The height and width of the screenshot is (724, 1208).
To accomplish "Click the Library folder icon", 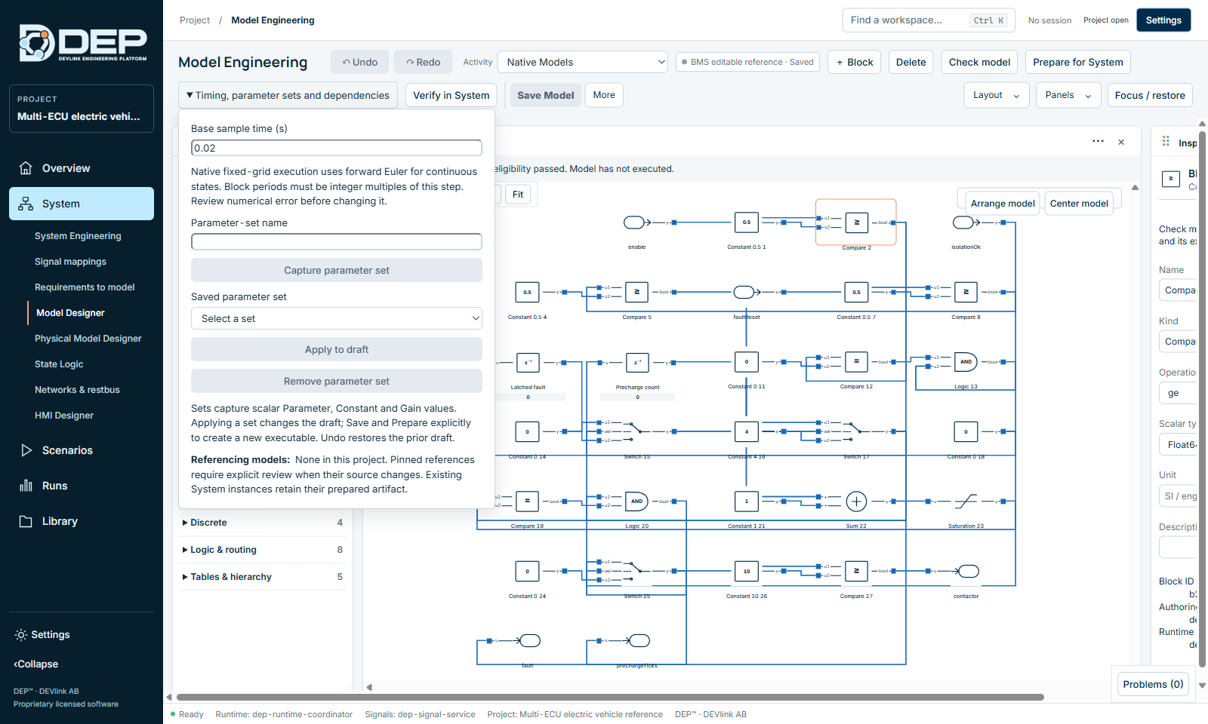I will [x=26, y=521].
